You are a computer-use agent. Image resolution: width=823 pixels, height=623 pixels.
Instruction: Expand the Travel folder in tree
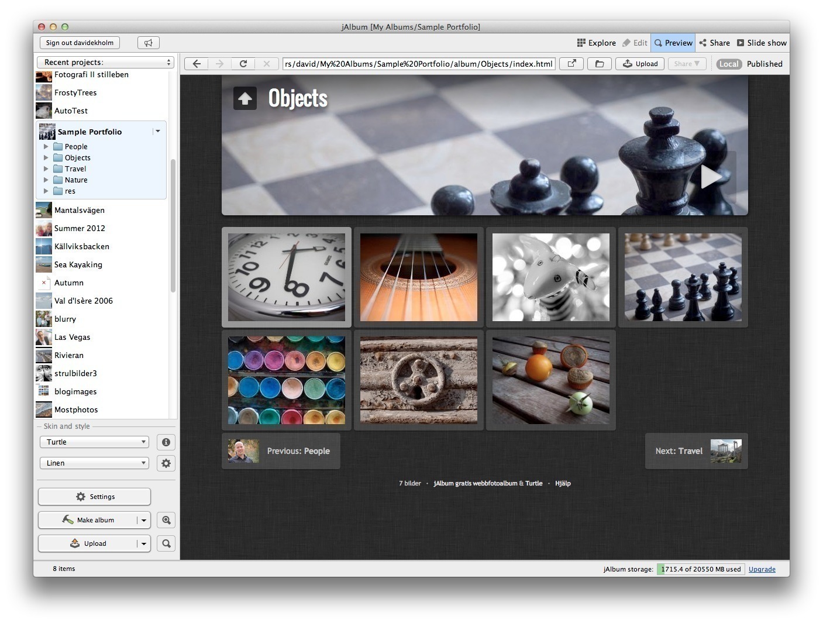pos(46,169)
